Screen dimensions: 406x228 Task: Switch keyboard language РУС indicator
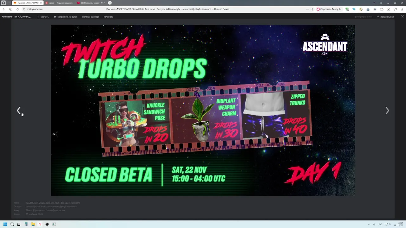[380, 224]
